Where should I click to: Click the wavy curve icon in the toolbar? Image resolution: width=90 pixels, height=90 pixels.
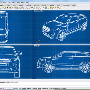click(x=24, y=8)
